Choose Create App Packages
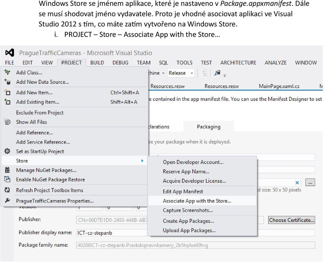The image size is (325, 262). pyautogui.click(x=202, y=221)
